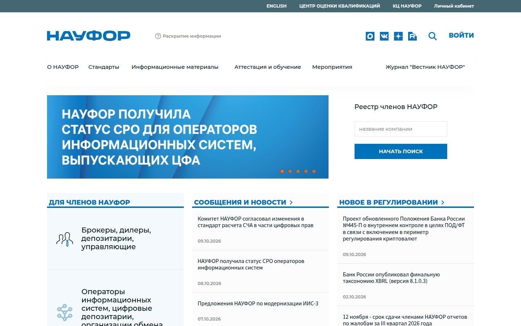Go to Центр оценки квалификаций
Viewport: 521px width, 326px height.
tap(340, 6)
